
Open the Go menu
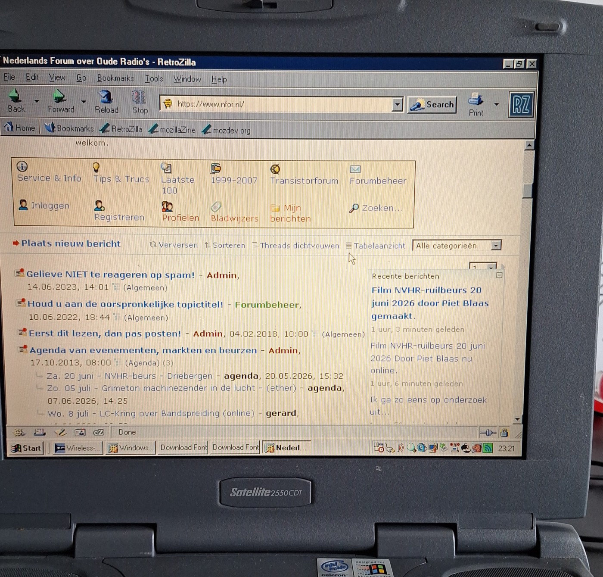tap(81, 78)
